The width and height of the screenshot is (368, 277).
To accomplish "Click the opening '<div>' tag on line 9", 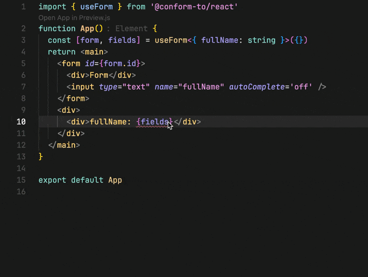I will click(x=69, y=110).
